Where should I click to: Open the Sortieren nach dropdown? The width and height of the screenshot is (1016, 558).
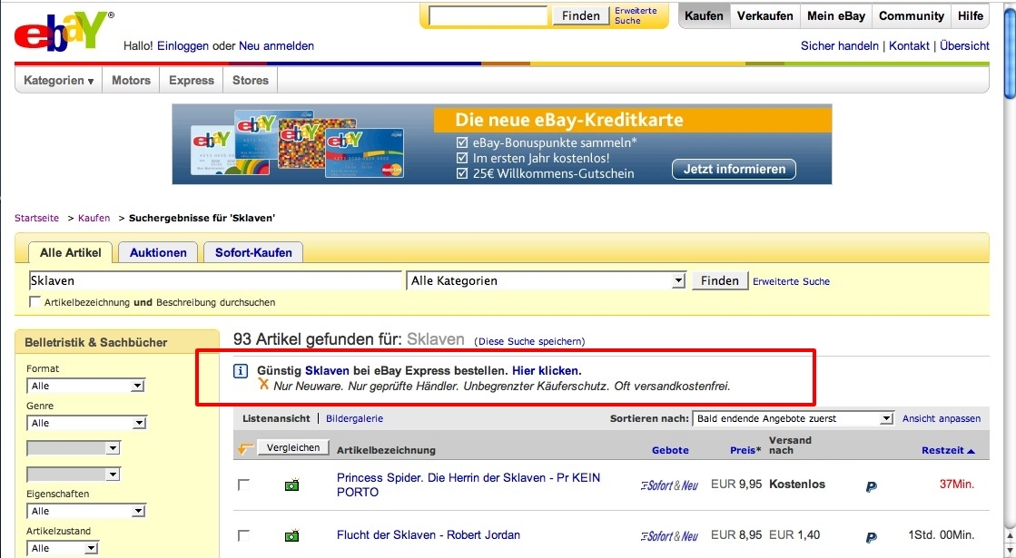coord(794,418)
